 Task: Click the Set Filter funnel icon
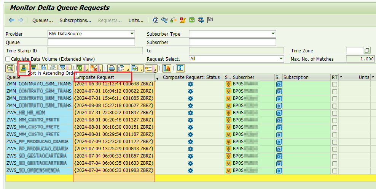[x=62, y=68]
